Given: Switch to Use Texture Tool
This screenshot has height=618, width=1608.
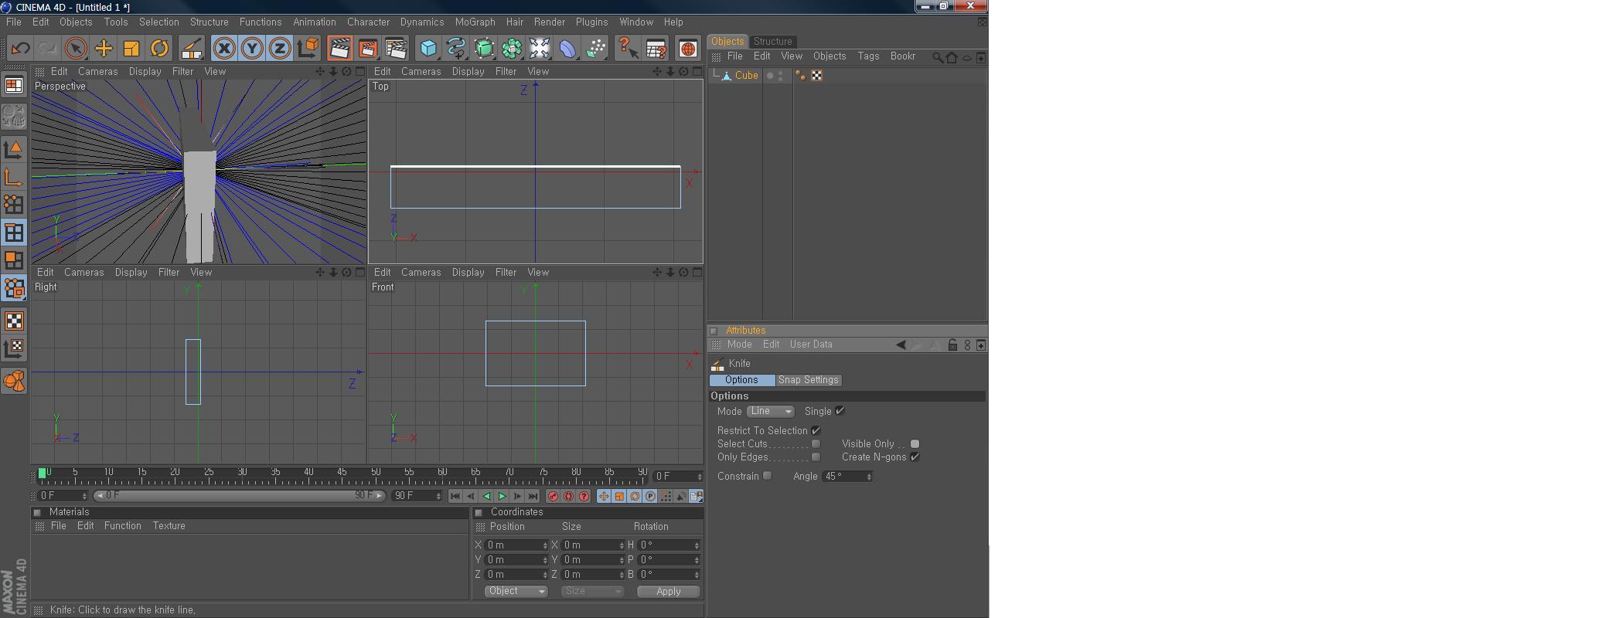Looking at the screenshot, I should 14,321.
